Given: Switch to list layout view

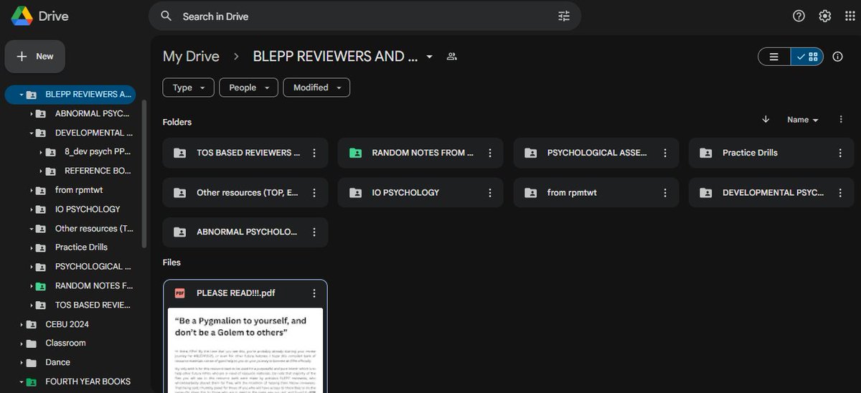Looking at the screenshot, I should (774, 57).
